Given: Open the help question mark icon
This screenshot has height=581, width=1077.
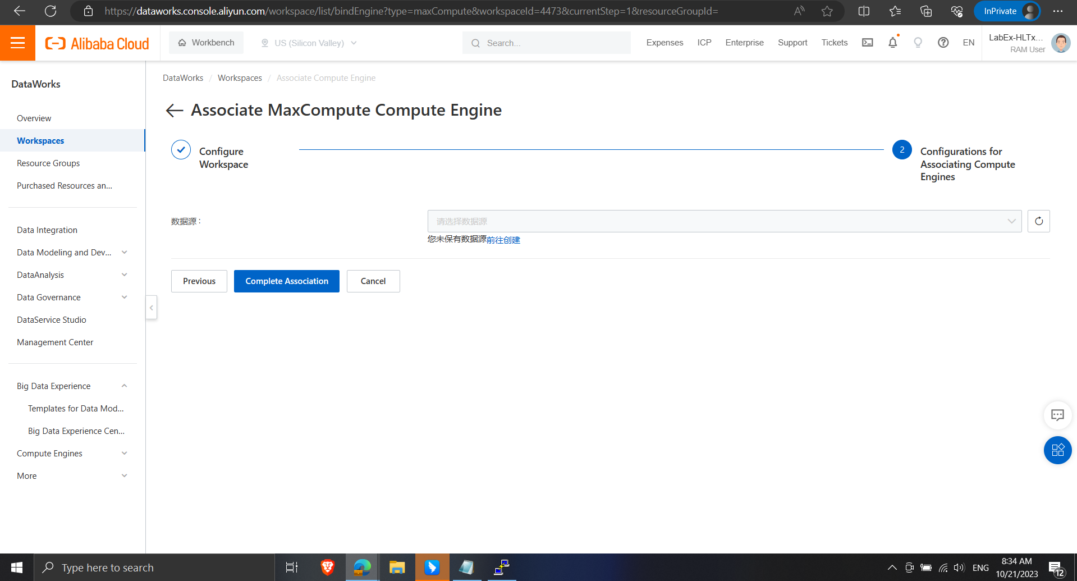Looking at the screenshot, I should [943, 42].
